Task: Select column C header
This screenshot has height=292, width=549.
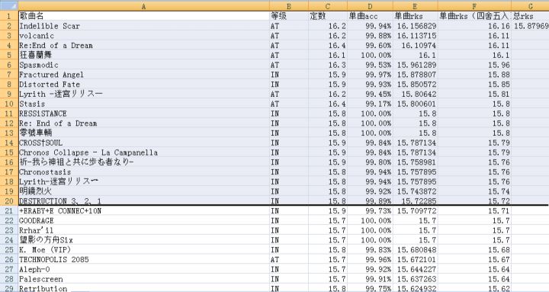Action: [328, 5]
